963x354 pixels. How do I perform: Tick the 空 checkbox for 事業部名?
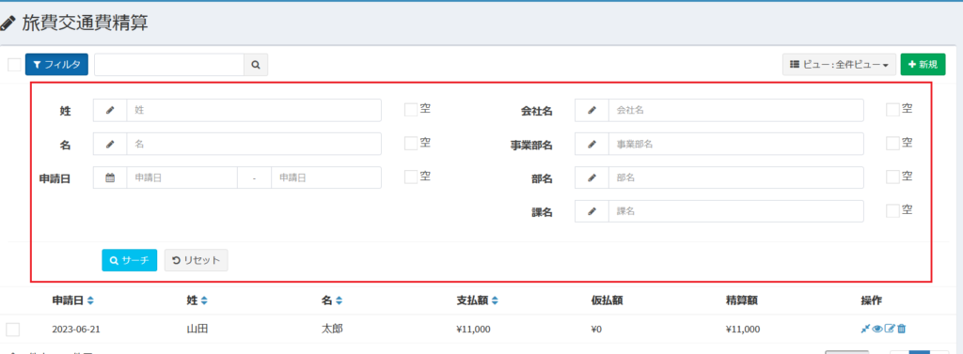[x=893, y=144]
